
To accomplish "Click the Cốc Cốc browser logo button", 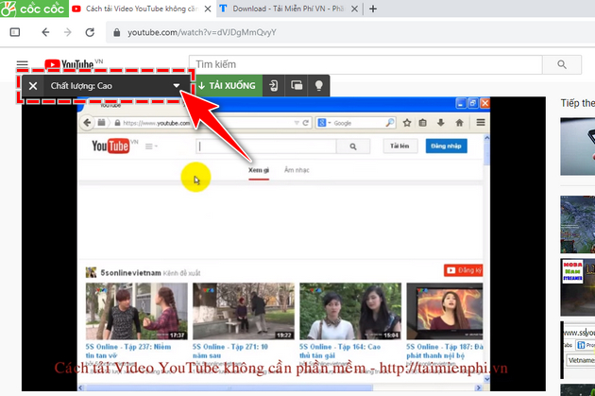I will (34, 9).
